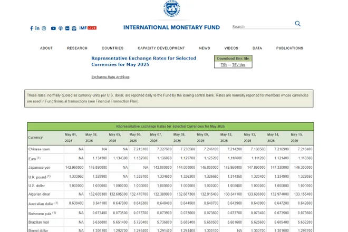The height and width of the screenshot is (232, 348).
Task: Select the 'U.S. dollar' row label
Action: click(36, 186)
